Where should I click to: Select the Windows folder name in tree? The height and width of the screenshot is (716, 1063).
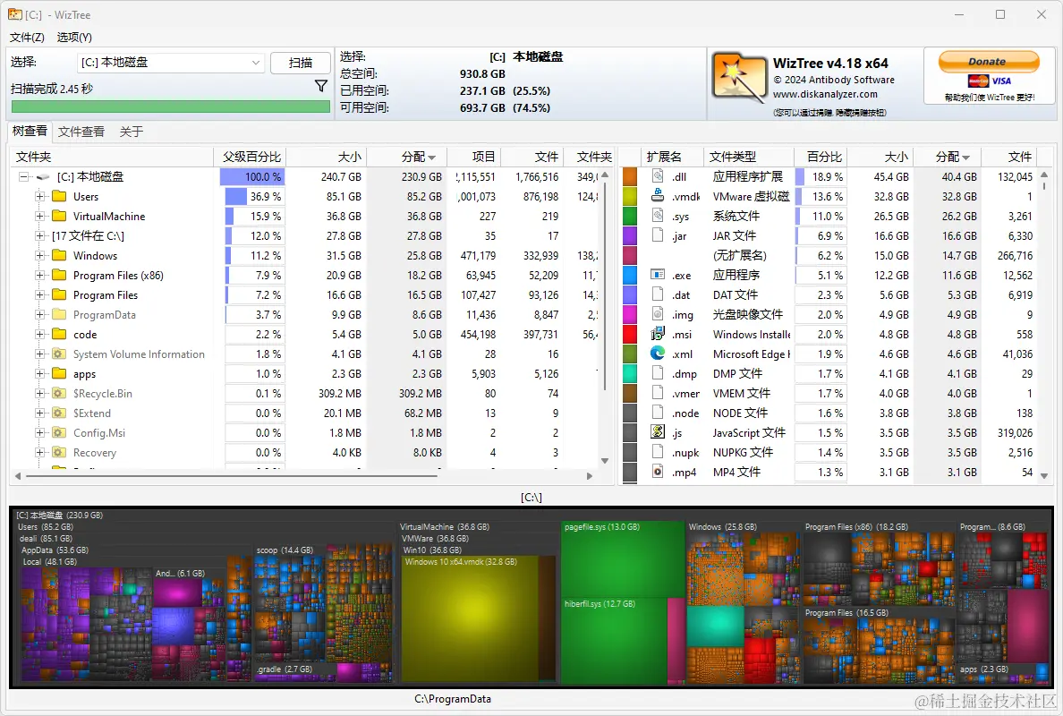point(96,256)
